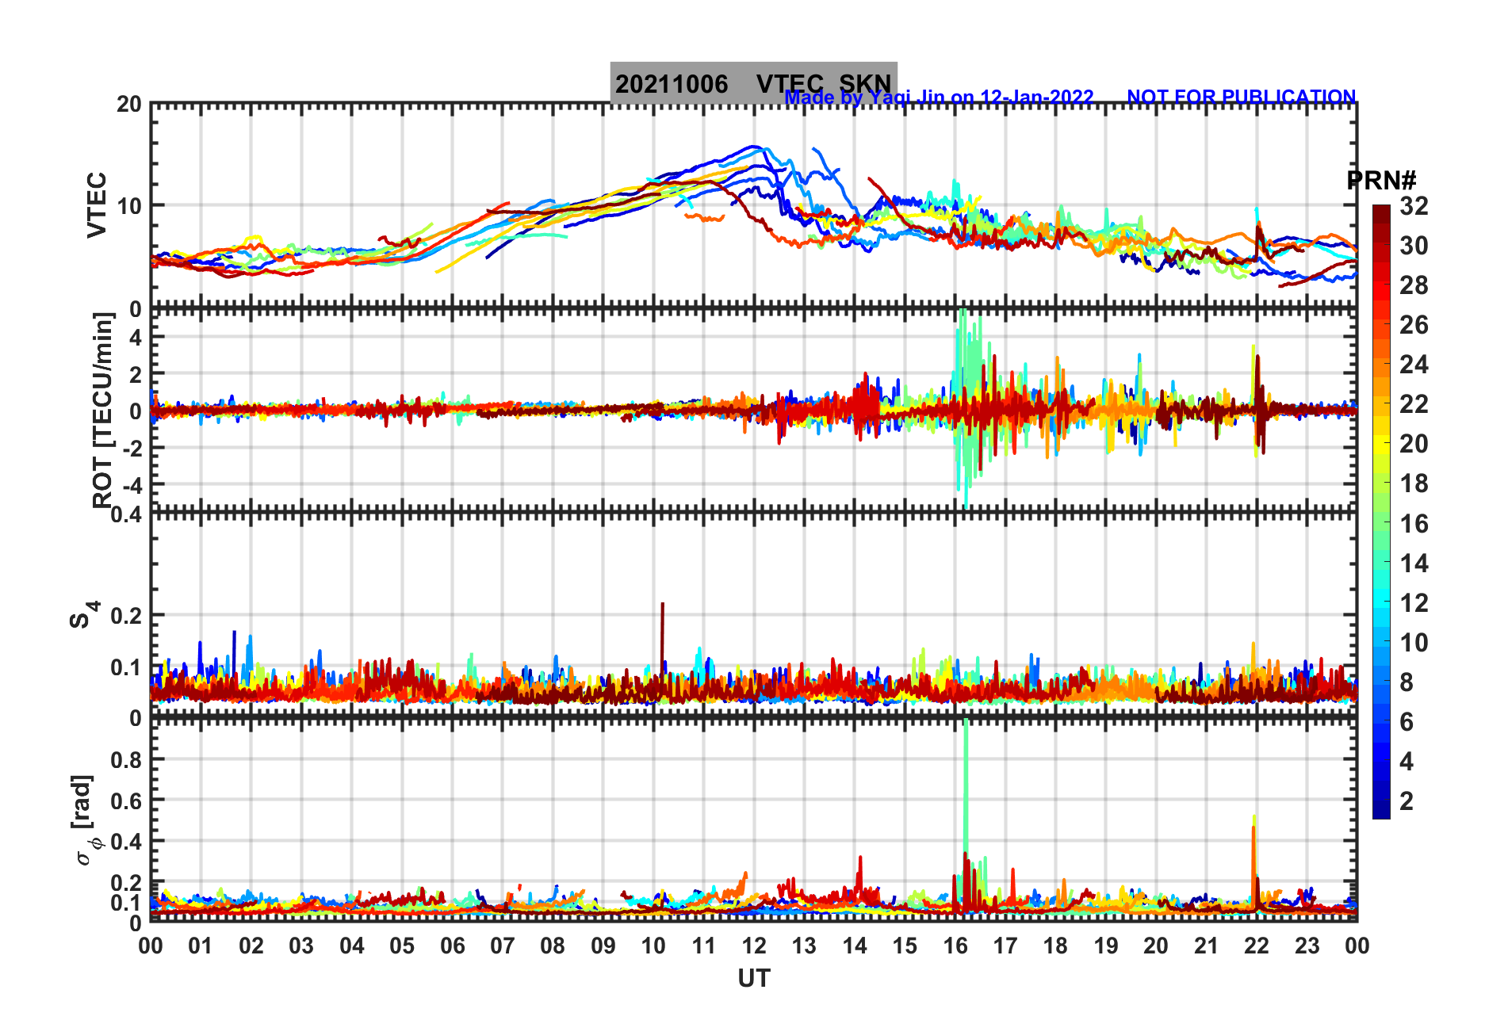Viewport: 1508px width, 1024px height.
Task: Click x-axis hour label 09
Action: (x=603, y=946)
